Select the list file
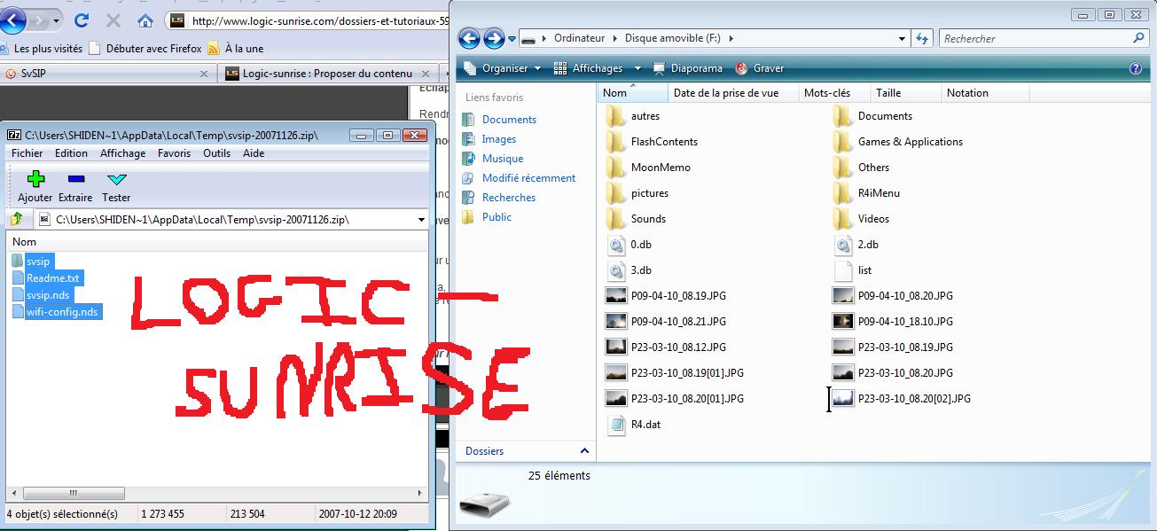 click(854, 270)
